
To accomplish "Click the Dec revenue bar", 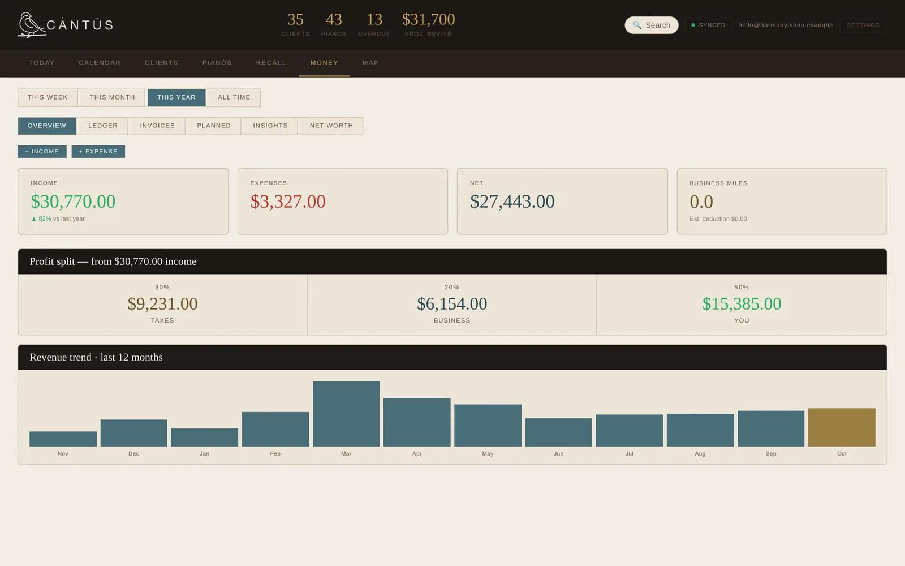I will [x=133, y=433].
